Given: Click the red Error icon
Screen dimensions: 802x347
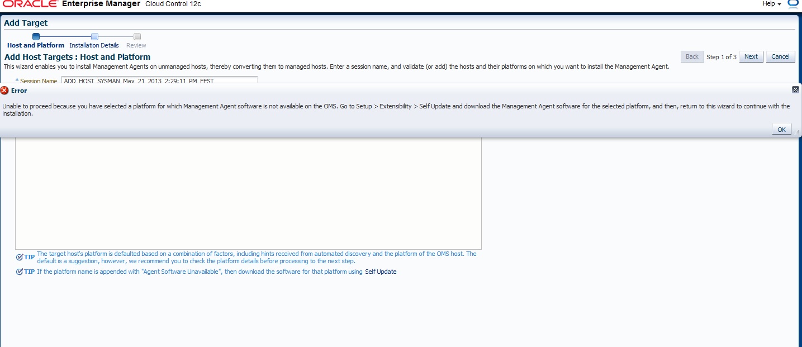Looking at the screenshot, I should 5,91.
